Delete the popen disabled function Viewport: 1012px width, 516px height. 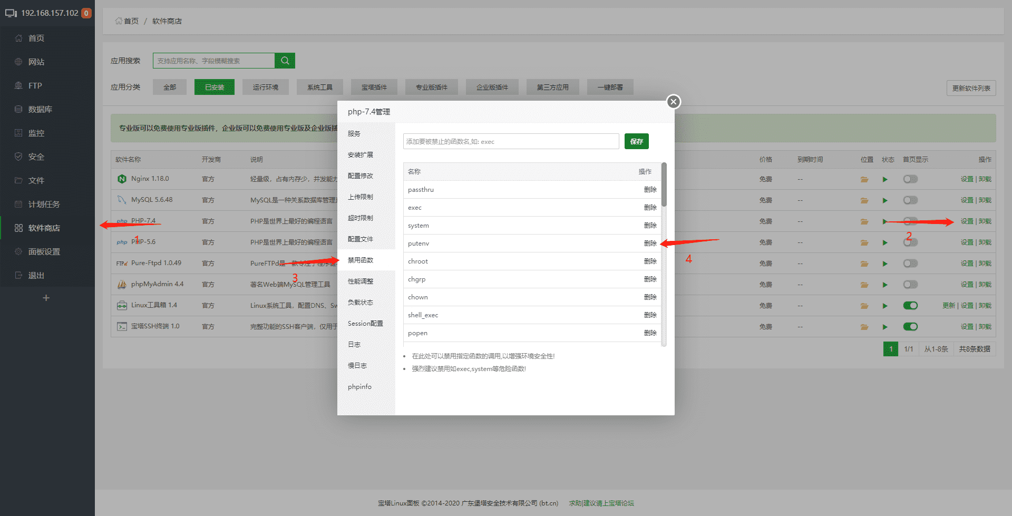650,333
